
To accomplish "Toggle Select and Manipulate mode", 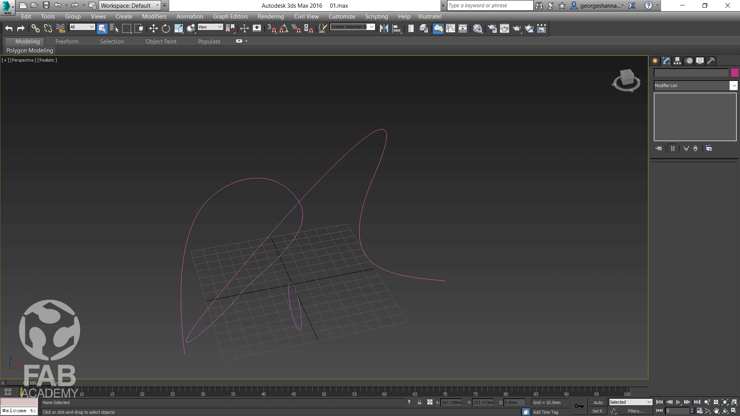I will [244, 28].
